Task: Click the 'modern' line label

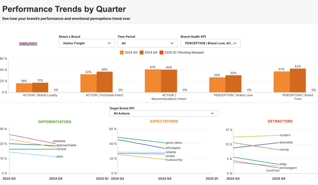Action: coord(285,135)
